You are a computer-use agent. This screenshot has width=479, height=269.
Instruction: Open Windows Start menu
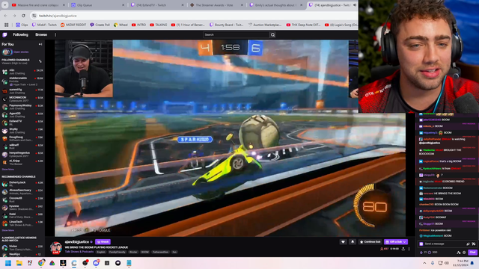(8, 263)
